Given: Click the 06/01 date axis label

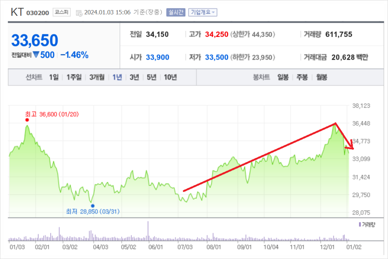Looking at the screenshot, I should 156,247.
